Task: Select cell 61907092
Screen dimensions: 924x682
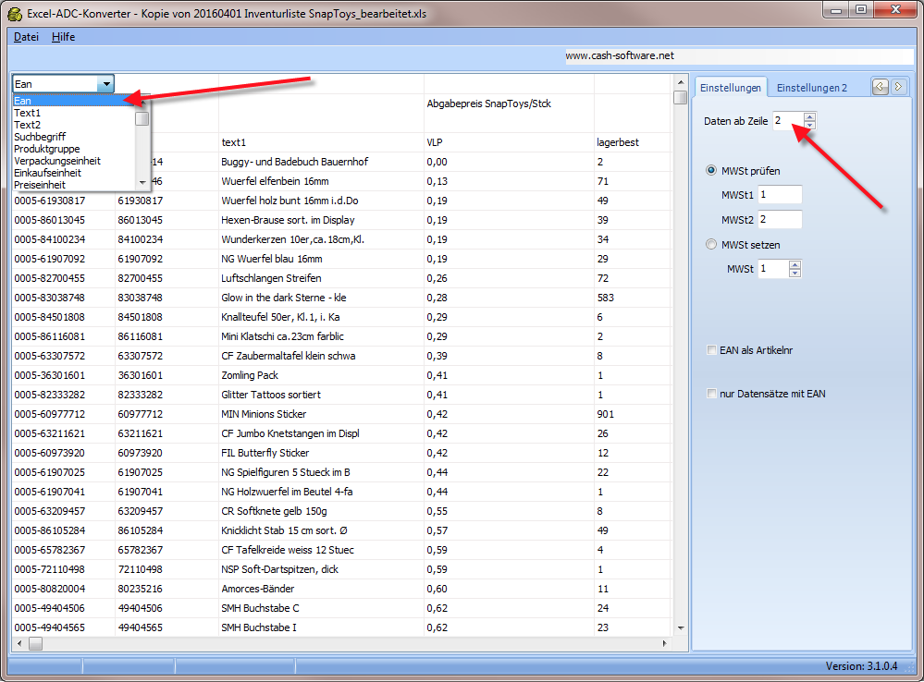Action: (166, 259)
